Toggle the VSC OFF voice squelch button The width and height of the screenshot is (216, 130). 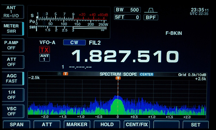tap(13, 111)
